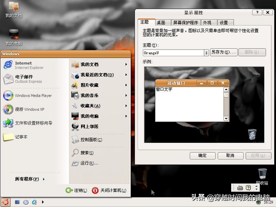This screenshot has height=207, width=276.
Task: Open 我的音乐 music folder
Action: tap(100, 95)
